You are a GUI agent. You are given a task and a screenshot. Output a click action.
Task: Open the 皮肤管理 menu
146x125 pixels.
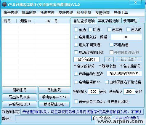point(66,13)
